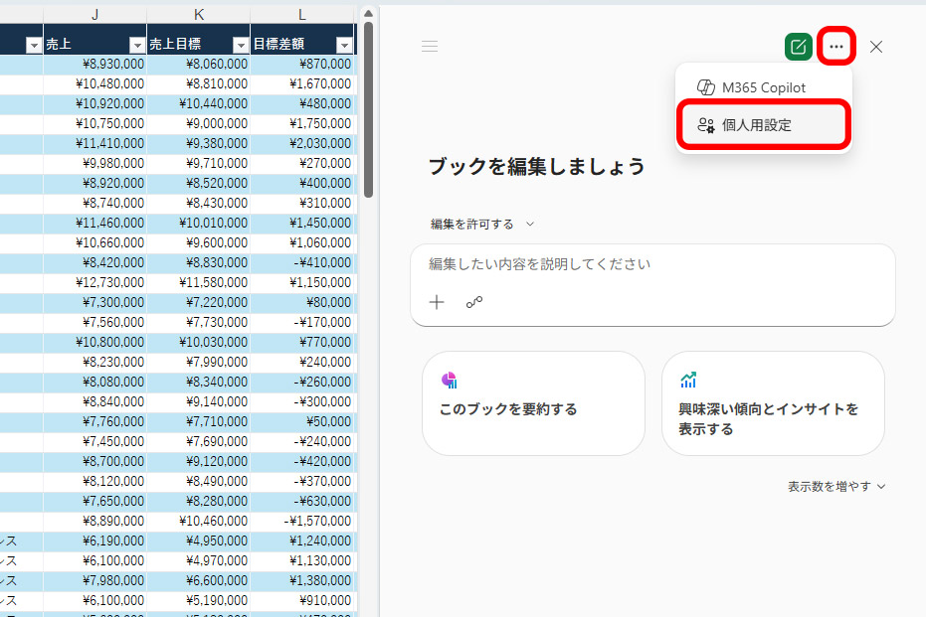The image size is (926, 617).
Task: Expand 表示数を増やす to show more suggestions
Action: [836, 487]
